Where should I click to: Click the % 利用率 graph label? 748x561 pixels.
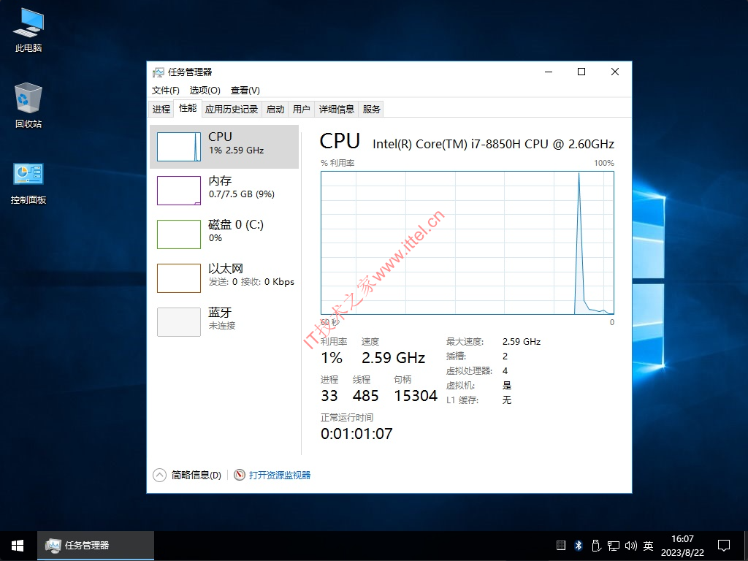[337, 163]
